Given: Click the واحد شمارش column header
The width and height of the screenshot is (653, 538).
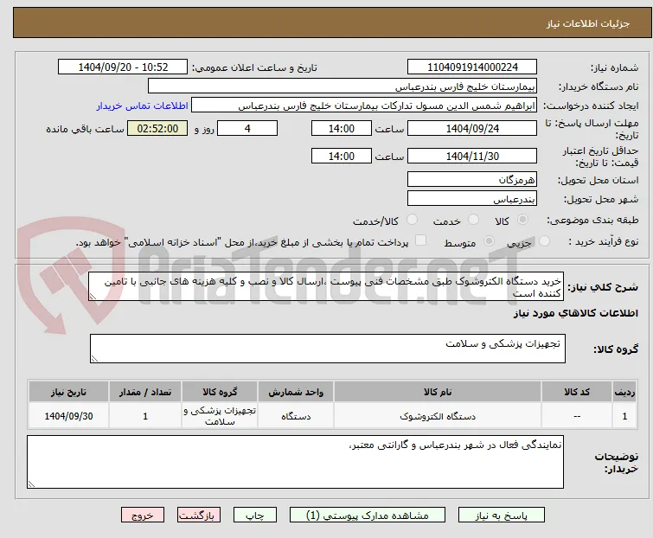Looking at the screenshot, I should pyautogui.click(x=296, y=392).
